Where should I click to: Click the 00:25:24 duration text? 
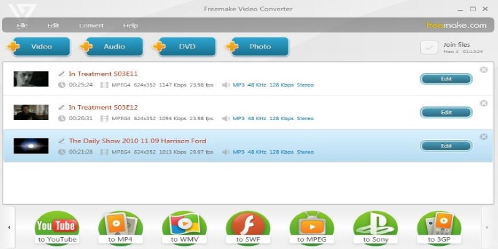click(x=81, y=85)
